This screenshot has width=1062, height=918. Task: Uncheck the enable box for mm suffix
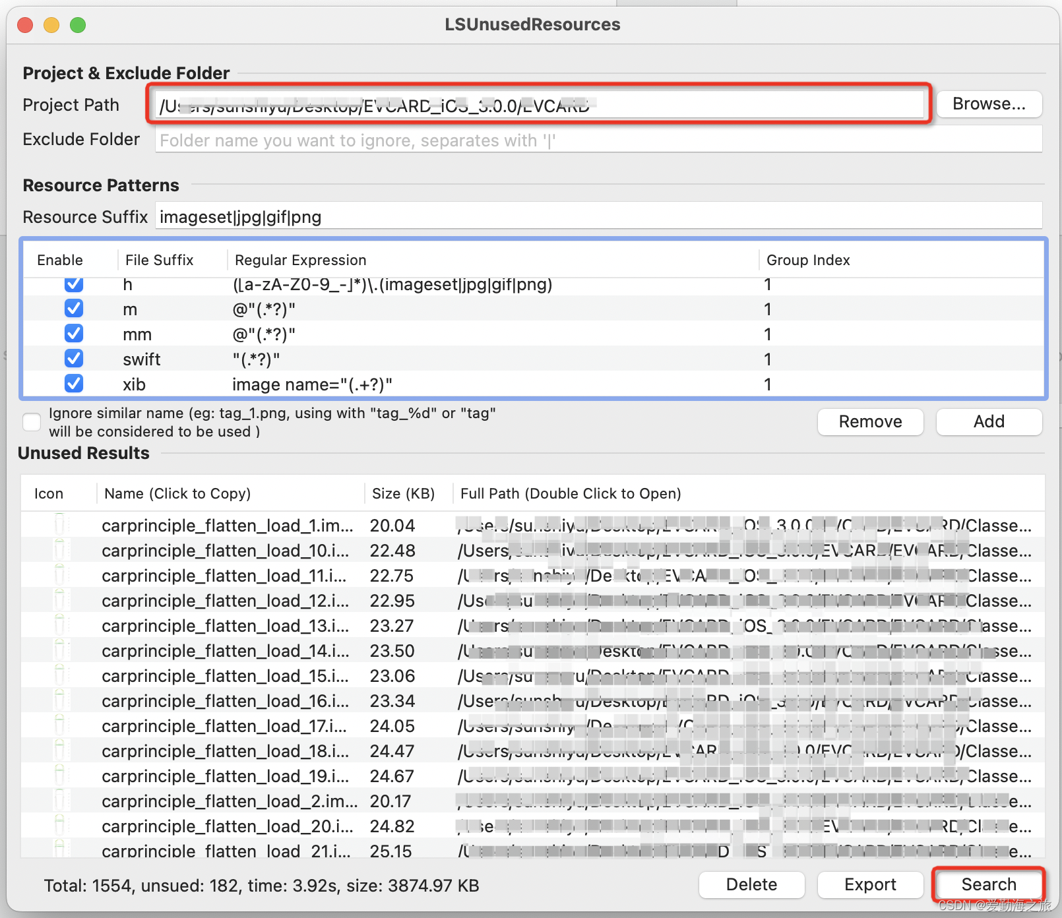[x=74, y=333]
